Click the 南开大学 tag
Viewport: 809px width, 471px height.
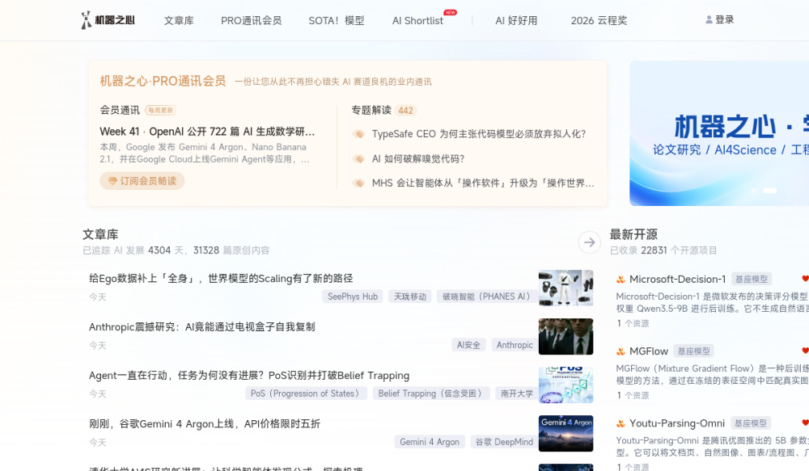coord(517,393)
